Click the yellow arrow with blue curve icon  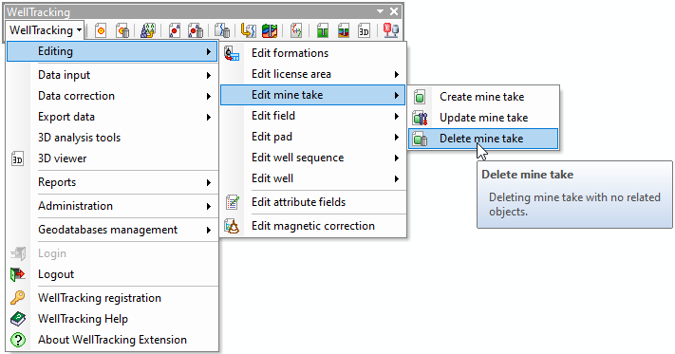(248, 30)
